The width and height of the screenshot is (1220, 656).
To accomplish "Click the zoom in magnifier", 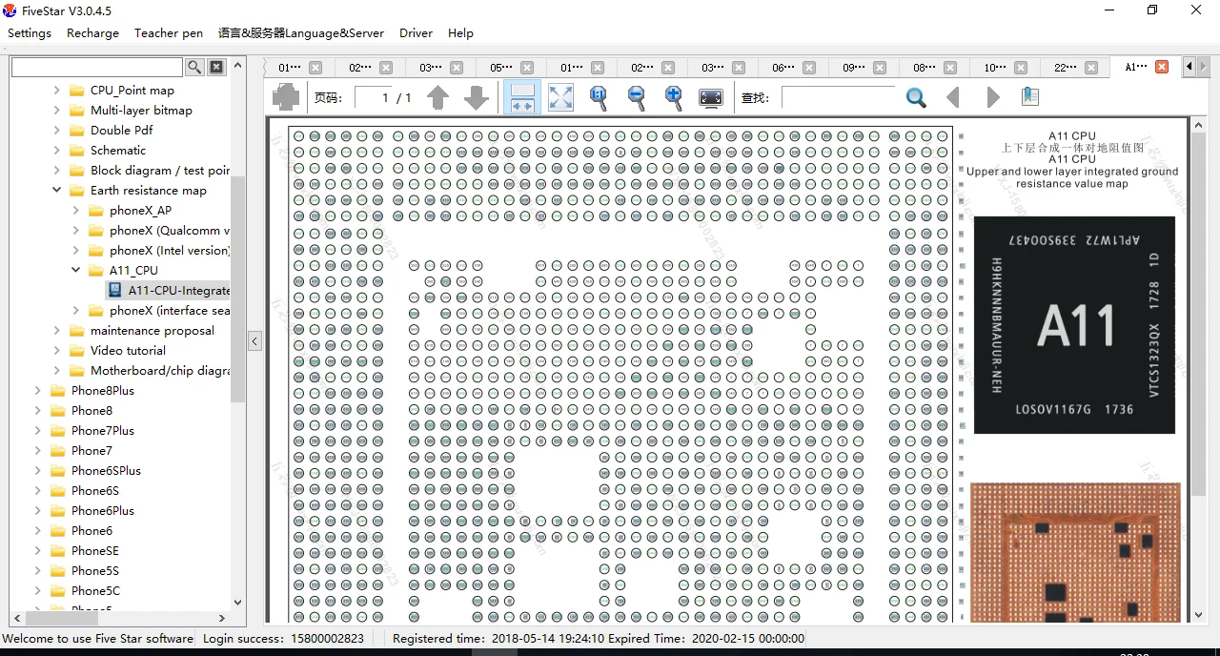I will pyautogui.click(x=673, y=97).
